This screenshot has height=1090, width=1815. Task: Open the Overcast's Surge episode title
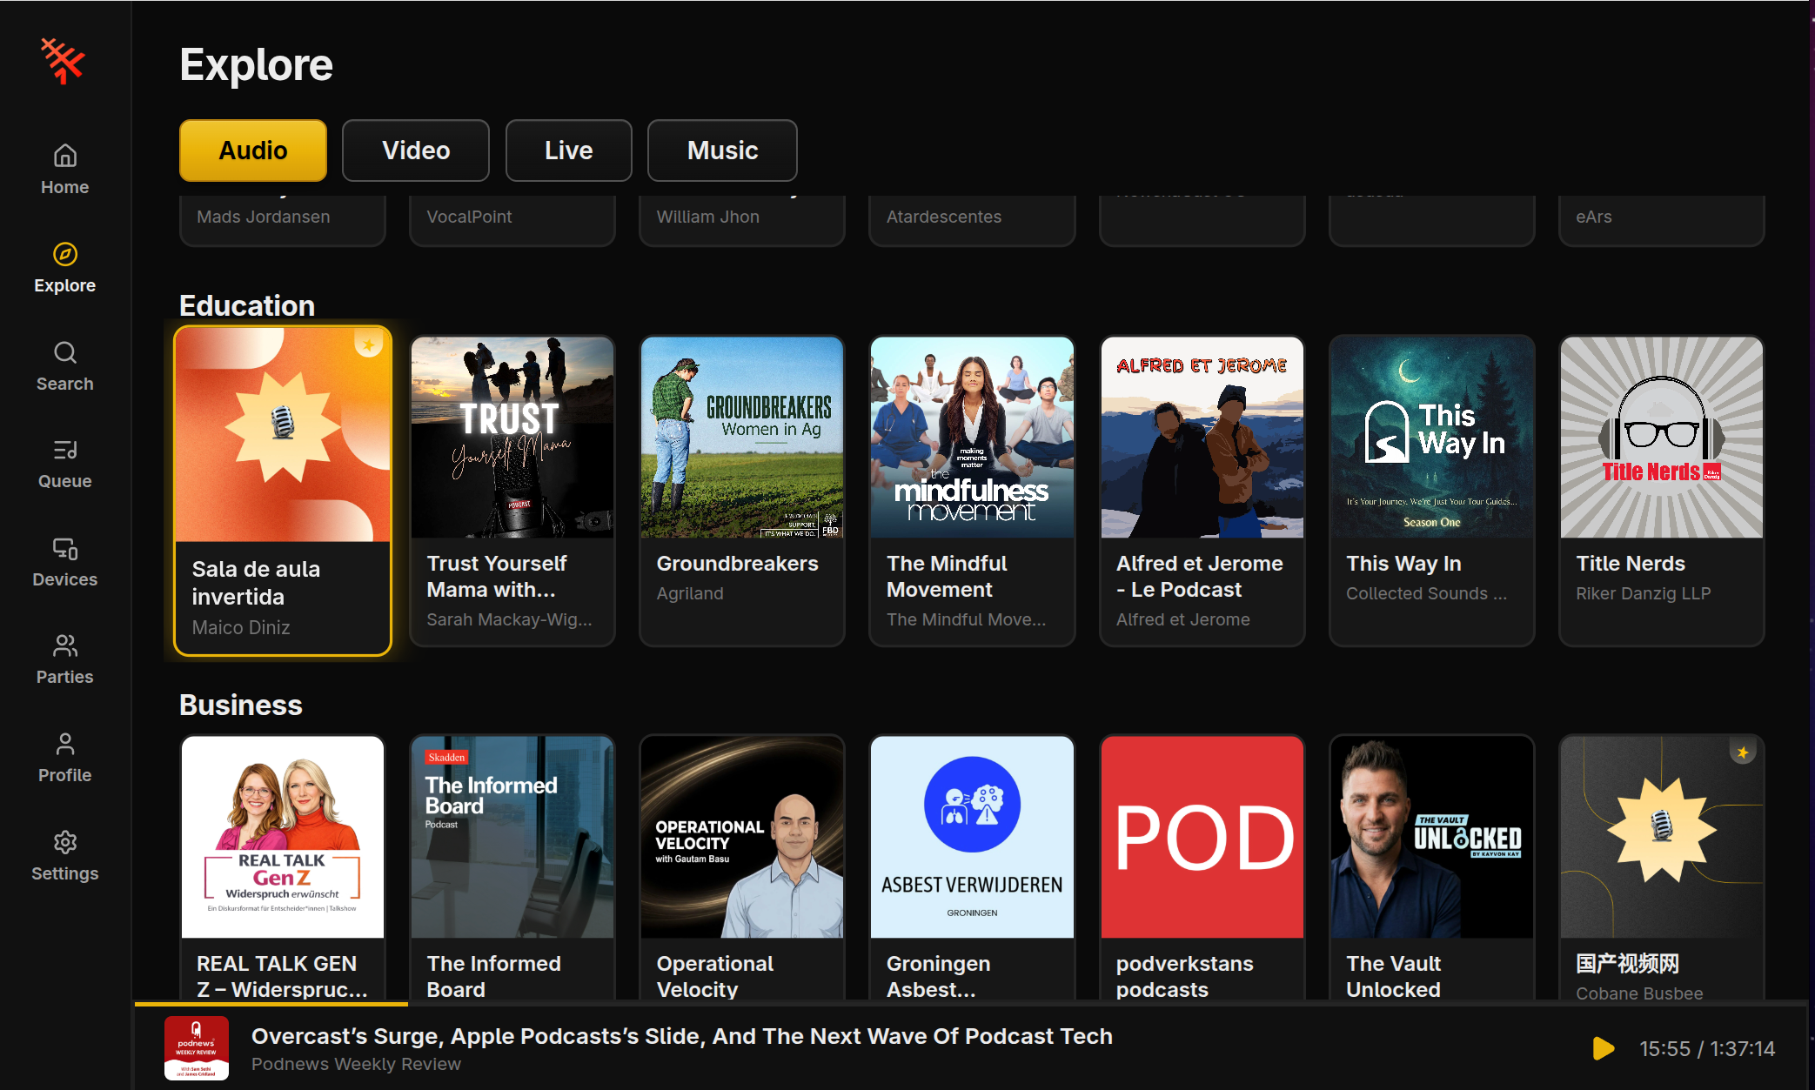click(x=682, y=1036)
